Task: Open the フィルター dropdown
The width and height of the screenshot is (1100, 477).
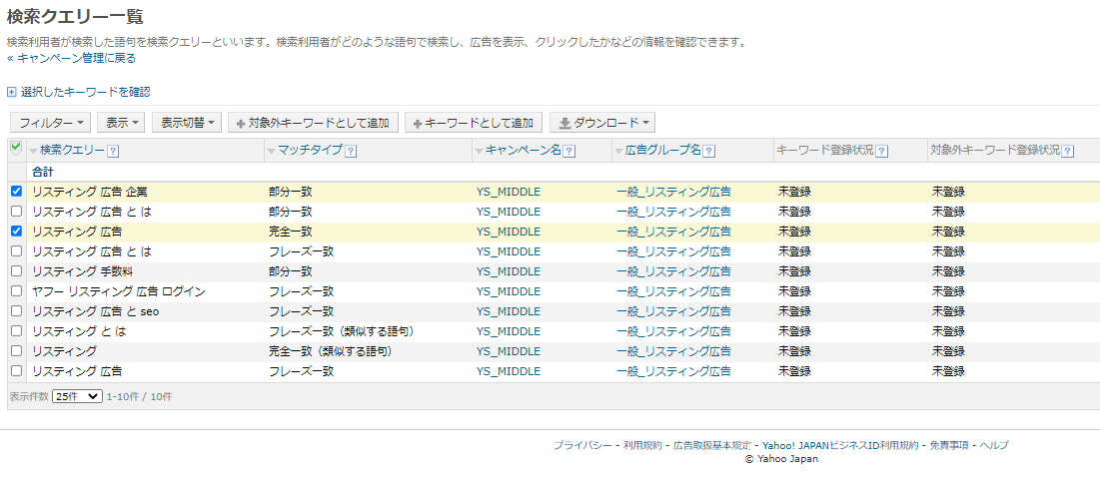Action: [51, 123]
